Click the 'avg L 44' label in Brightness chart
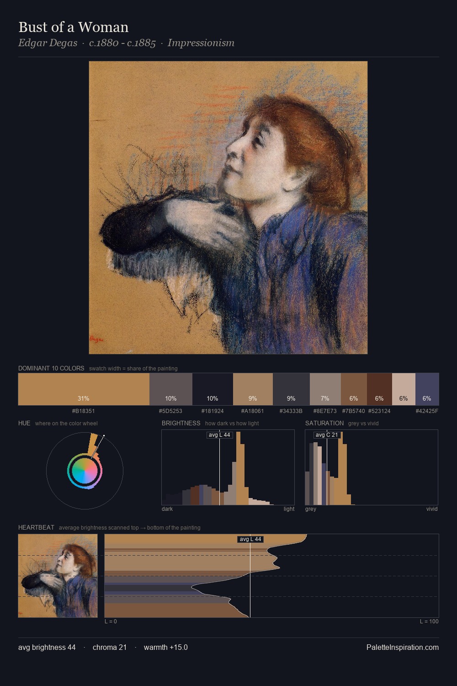 219,435
